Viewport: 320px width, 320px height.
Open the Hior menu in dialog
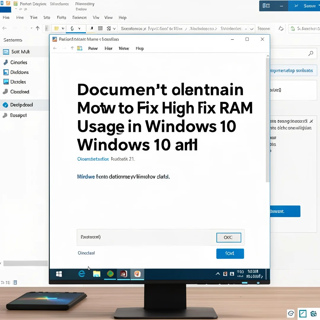coord(108,48)
